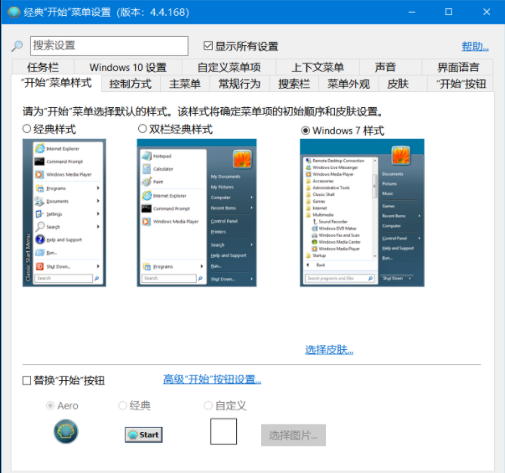Toggle the 显示所有设置 checkbox

click(209, 46)
